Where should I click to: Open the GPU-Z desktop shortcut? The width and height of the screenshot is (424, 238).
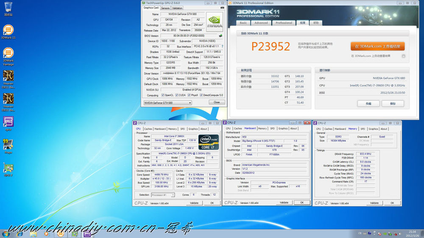point(8,169)
